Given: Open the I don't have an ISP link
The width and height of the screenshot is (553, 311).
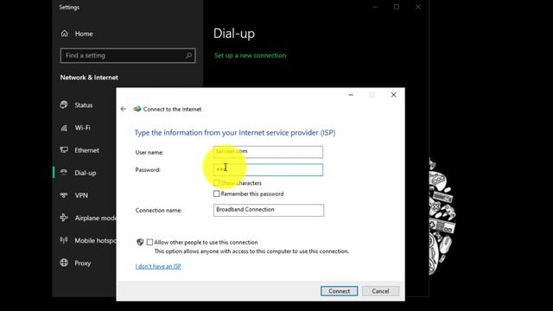Looking at the screenshot, I should point(158,266).
